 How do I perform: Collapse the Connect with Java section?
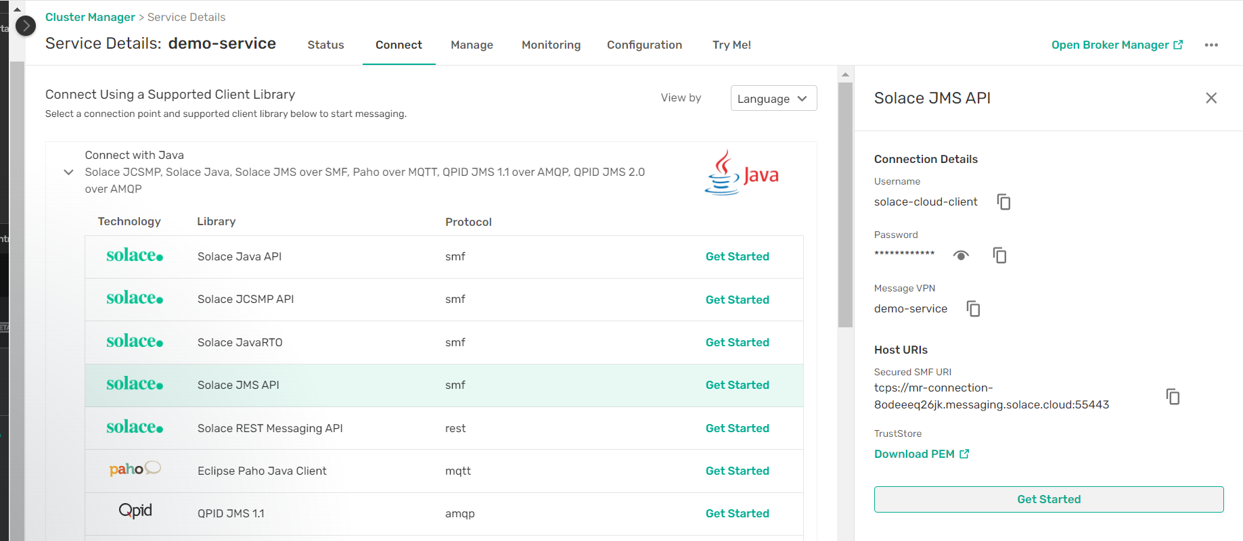tap(68, 172)
